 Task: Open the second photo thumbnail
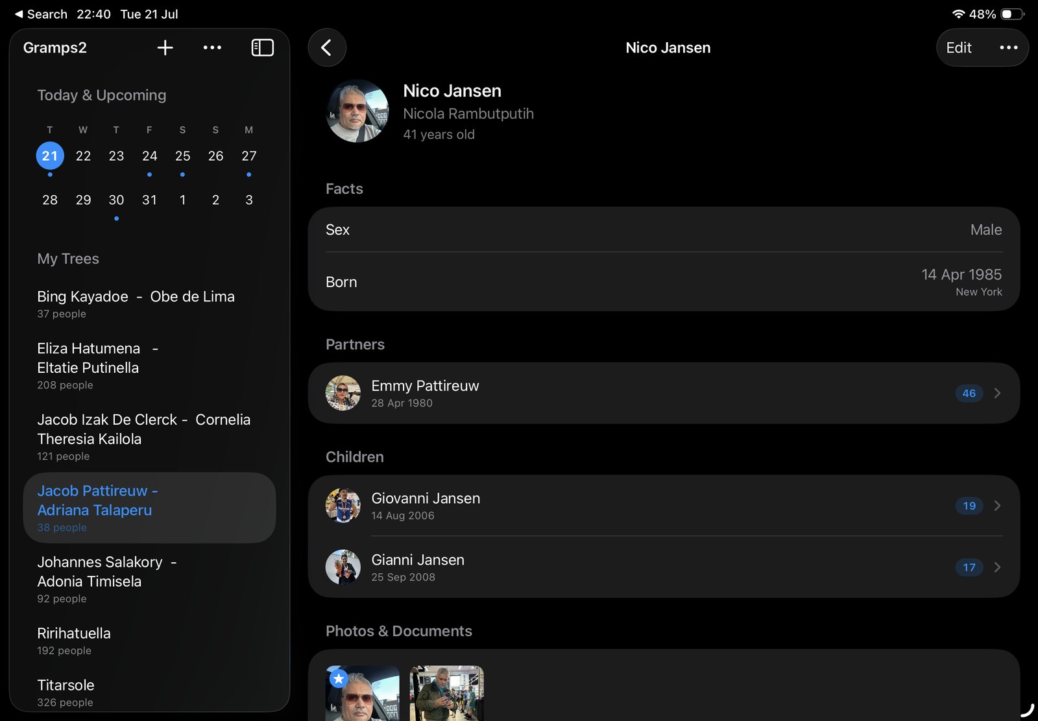coord(447,693)
